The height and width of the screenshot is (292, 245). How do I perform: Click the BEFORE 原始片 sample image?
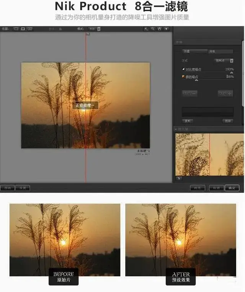(x=65, y=240)
